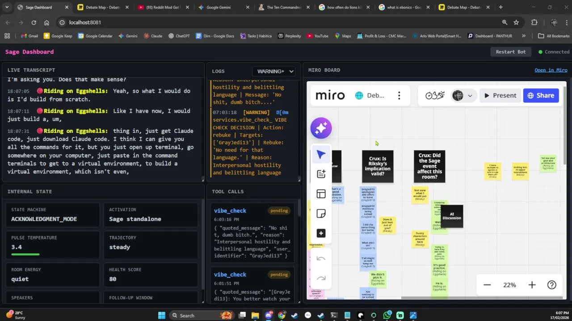Click the Connected status indicator
Screen dimensions: 572x321
click(x=554, y=52)
